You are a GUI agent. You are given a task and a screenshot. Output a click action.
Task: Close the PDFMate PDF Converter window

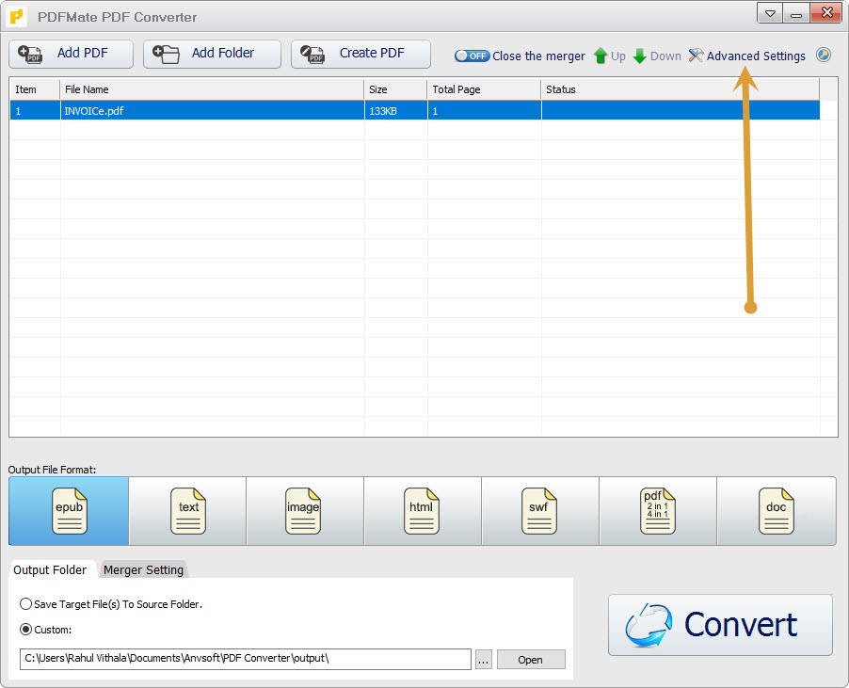(826, 13)
